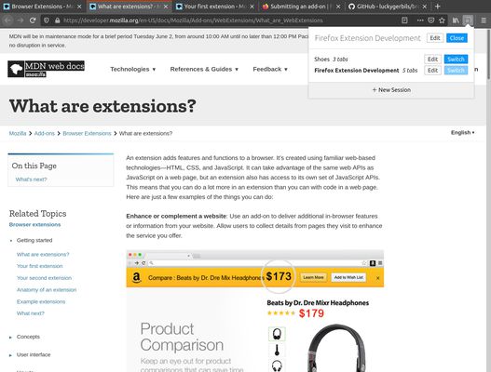Toggle reader view icon in the address bar
This screenshot has width=491, height=372.
[404, 20]
